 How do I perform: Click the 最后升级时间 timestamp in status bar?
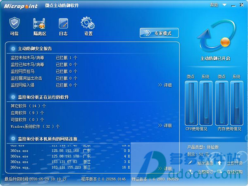[36, 179]
